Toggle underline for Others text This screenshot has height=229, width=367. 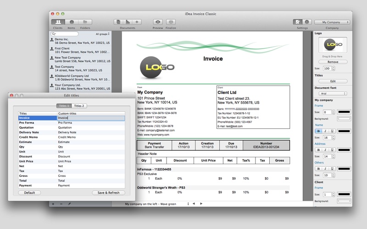pyautogui.click(x=332, y=169)
